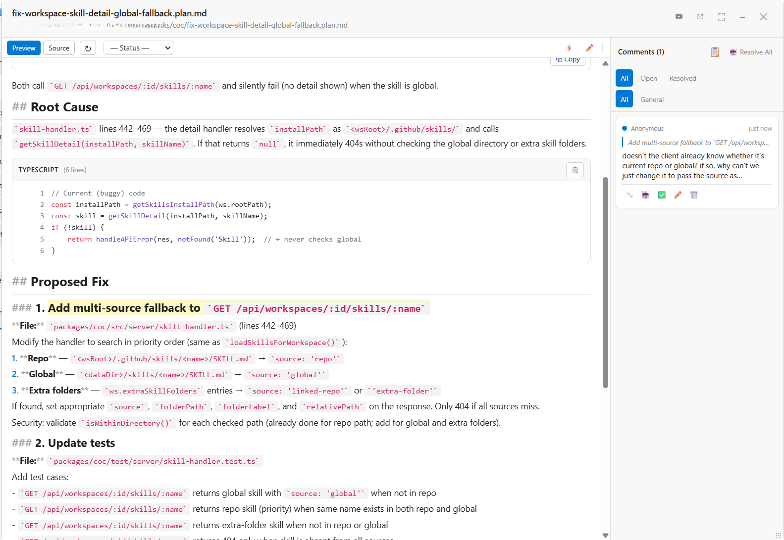Screen dimensions: 784x540
Task: Click the wrench icon on the comment
Action: pos(629,195)
